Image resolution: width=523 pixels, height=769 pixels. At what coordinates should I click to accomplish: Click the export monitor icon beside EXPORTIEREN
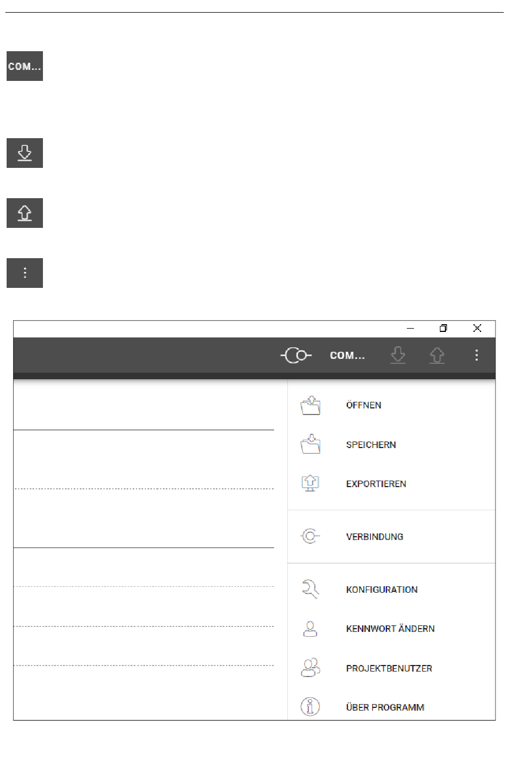pos(310,483)
